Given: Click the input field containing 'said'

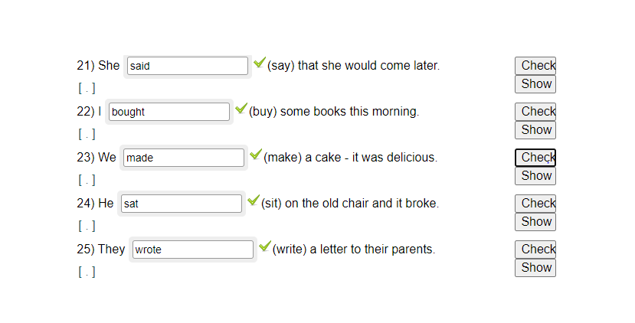Looking at the screenshot, I should 187,66.
